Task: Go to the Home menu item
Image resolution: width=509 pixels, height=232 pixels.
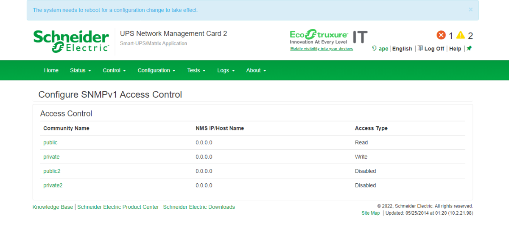Action: (51, 70)
